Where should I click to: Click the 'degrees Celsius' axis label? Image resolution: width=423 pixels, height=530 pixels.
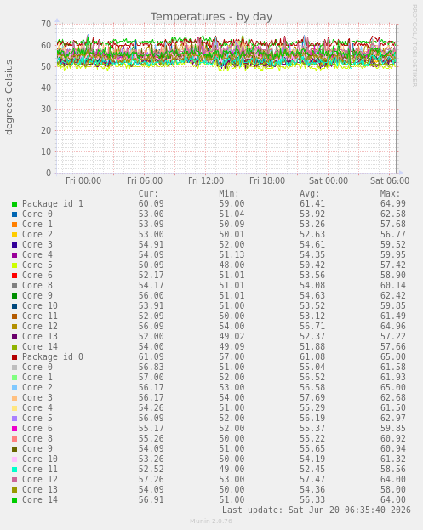9,98
